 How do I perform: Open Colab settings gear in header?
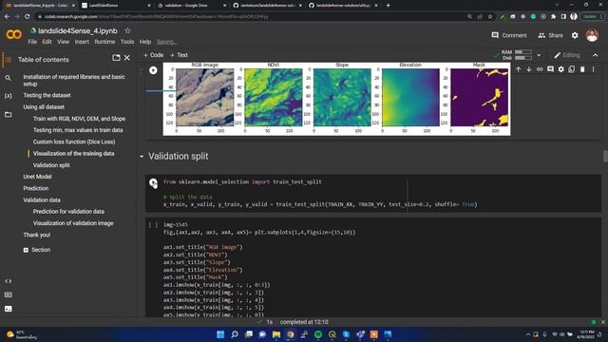(x=575, y=35)
